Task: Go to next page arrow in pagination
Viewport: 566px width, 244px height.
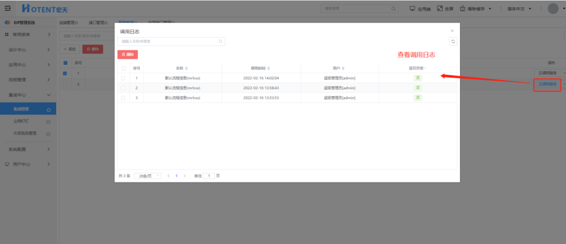Action: pos(185,176)
